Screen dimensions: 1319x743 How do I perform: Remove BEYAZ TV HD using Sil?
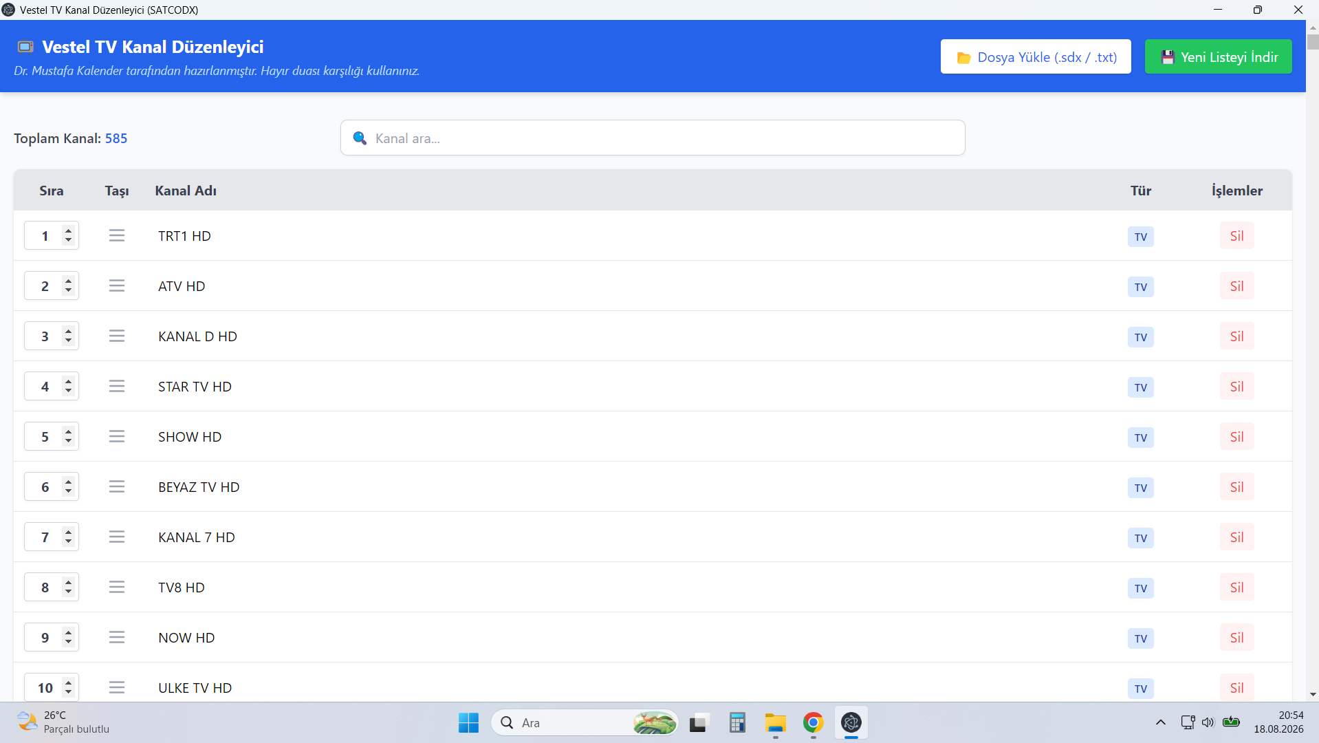click(x=1237, y=487)
